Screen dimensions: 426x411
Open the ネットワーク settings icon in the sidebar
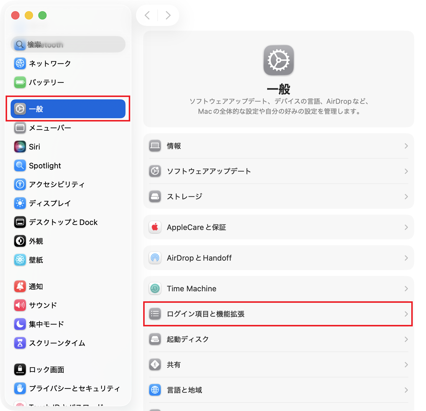click(x=20, y=63)
